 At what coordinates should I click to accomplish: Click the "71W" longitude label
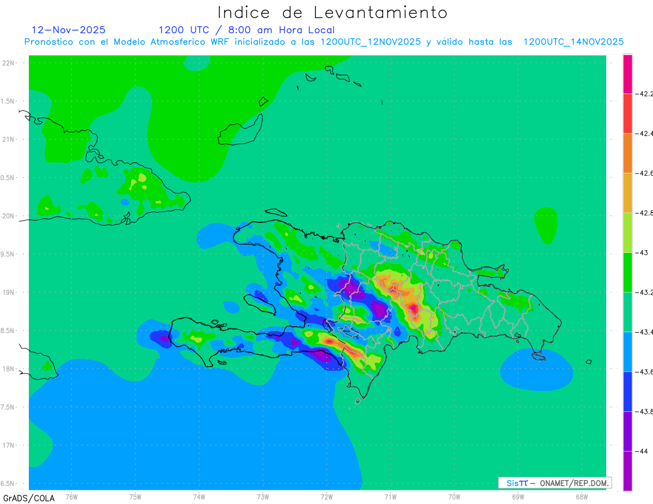[390, 497]
